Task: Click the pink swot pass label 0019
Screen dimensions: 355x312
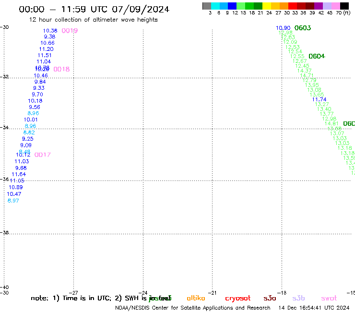Action: (x=70, y=31)
